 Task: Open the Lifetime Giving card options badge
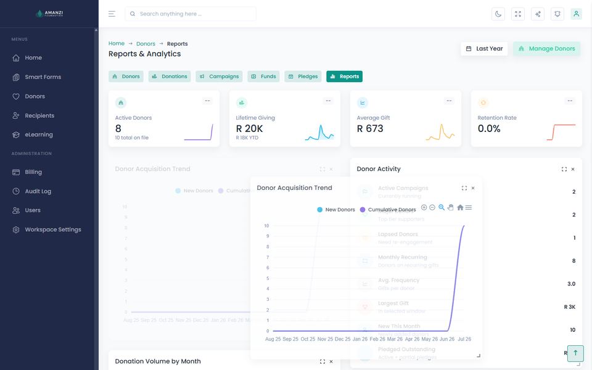328,101
